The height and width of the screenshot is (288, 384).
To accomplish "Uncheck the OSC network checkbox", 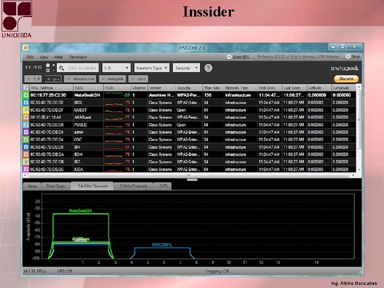I will coord(26,139).
